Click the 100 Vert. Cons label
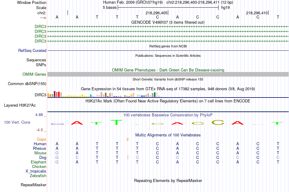The height and width of the screenshot is (192, 289). (17, 122)
